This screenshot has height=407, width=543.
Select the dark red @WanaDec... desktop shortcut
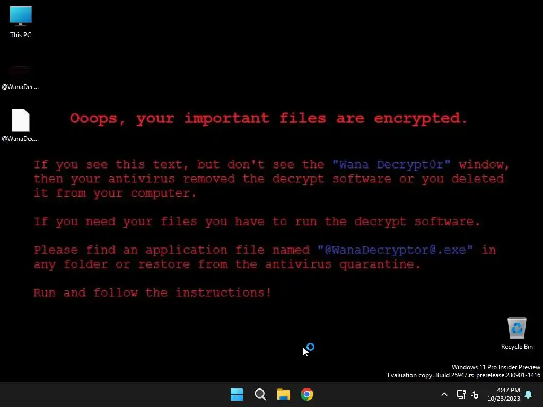click(20, 77)
